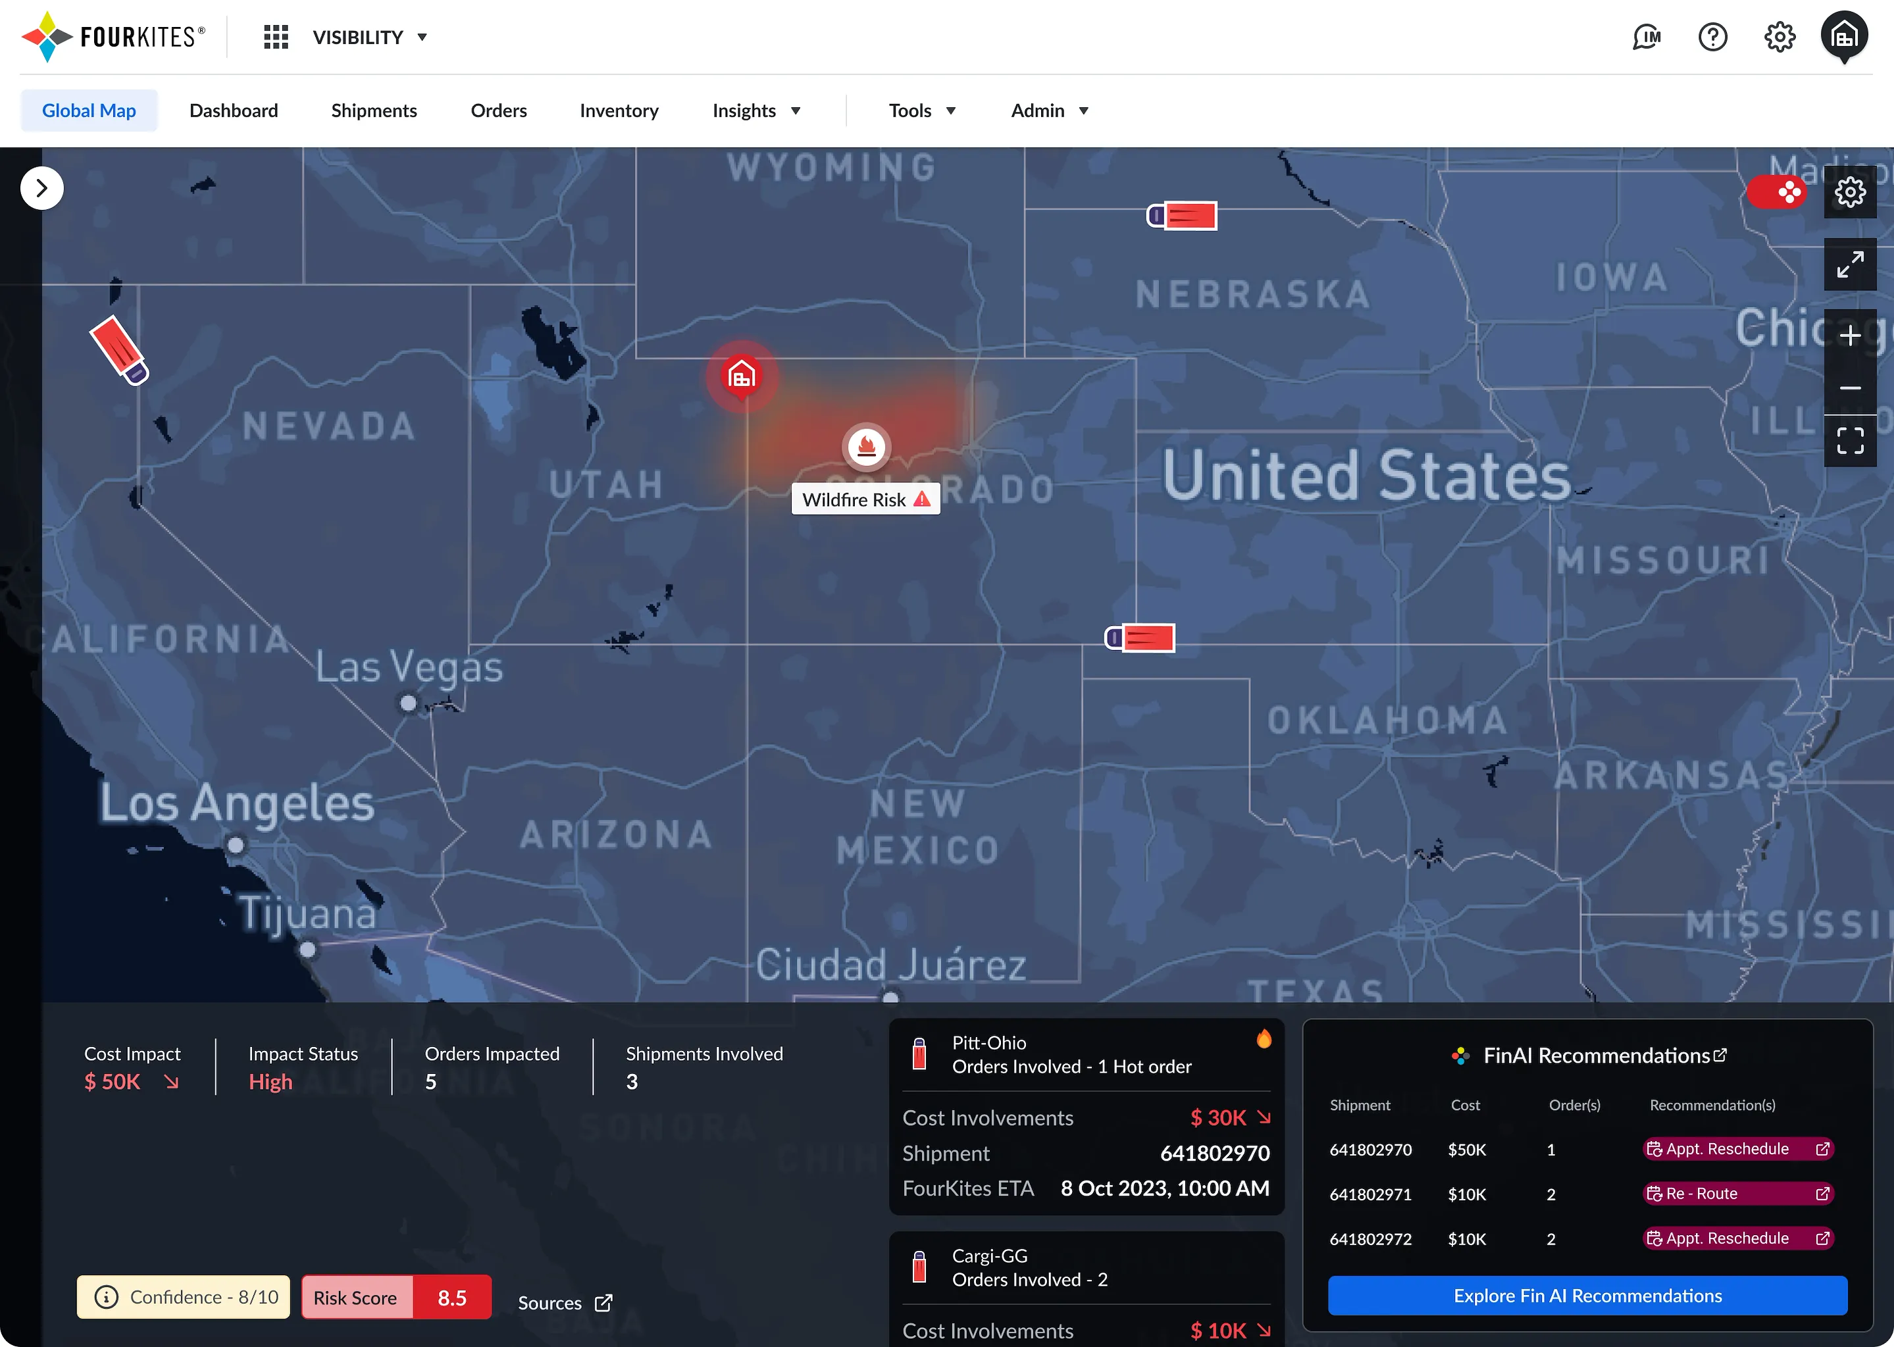Select the Cargi-GG shipment card header
The image size is (1894, 1347).
pos(1086,1267)
